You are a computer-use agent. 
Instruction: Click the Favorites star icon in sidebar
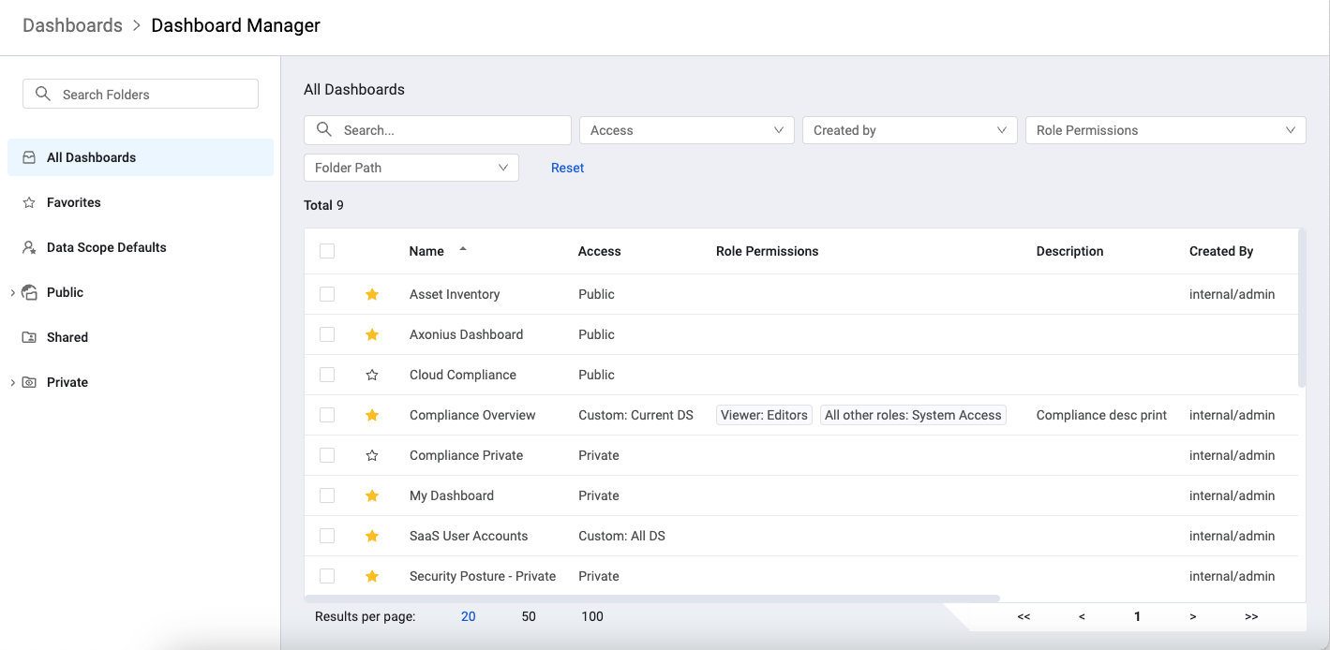coord(29,202)
